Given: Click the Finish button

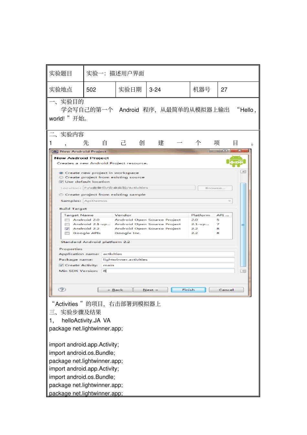Looking at the screenshot, I should click(188, 290).
